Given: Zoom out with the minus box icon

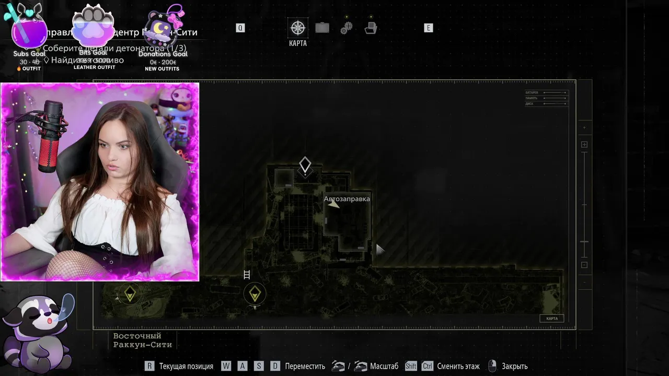Looking at the screenshot, I should click(x=584, y=265).
